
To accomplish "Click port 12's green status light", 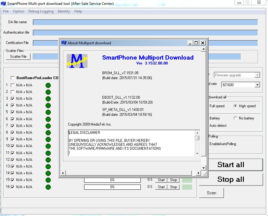I will [48, 159].
